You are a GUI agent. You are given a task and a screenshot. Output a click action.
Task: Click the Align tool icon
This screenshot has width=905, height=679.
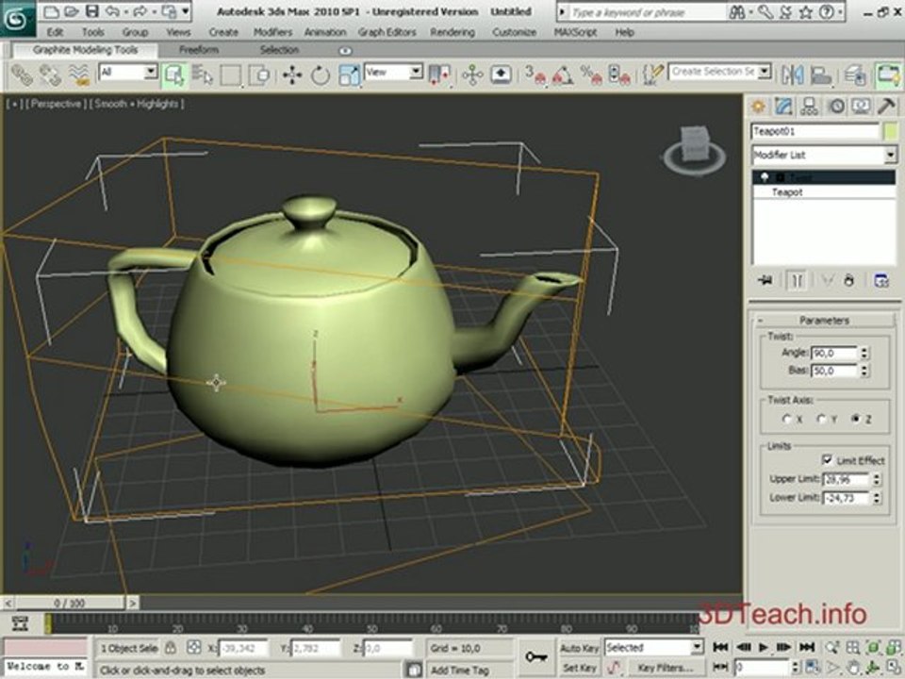821,75
